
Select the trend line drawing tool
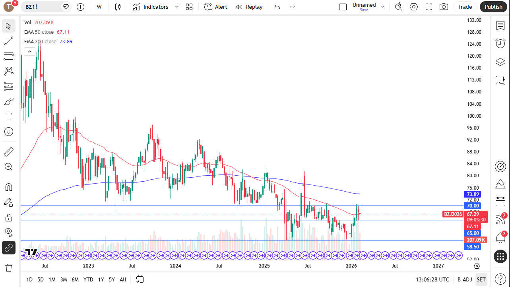point(9,41)
